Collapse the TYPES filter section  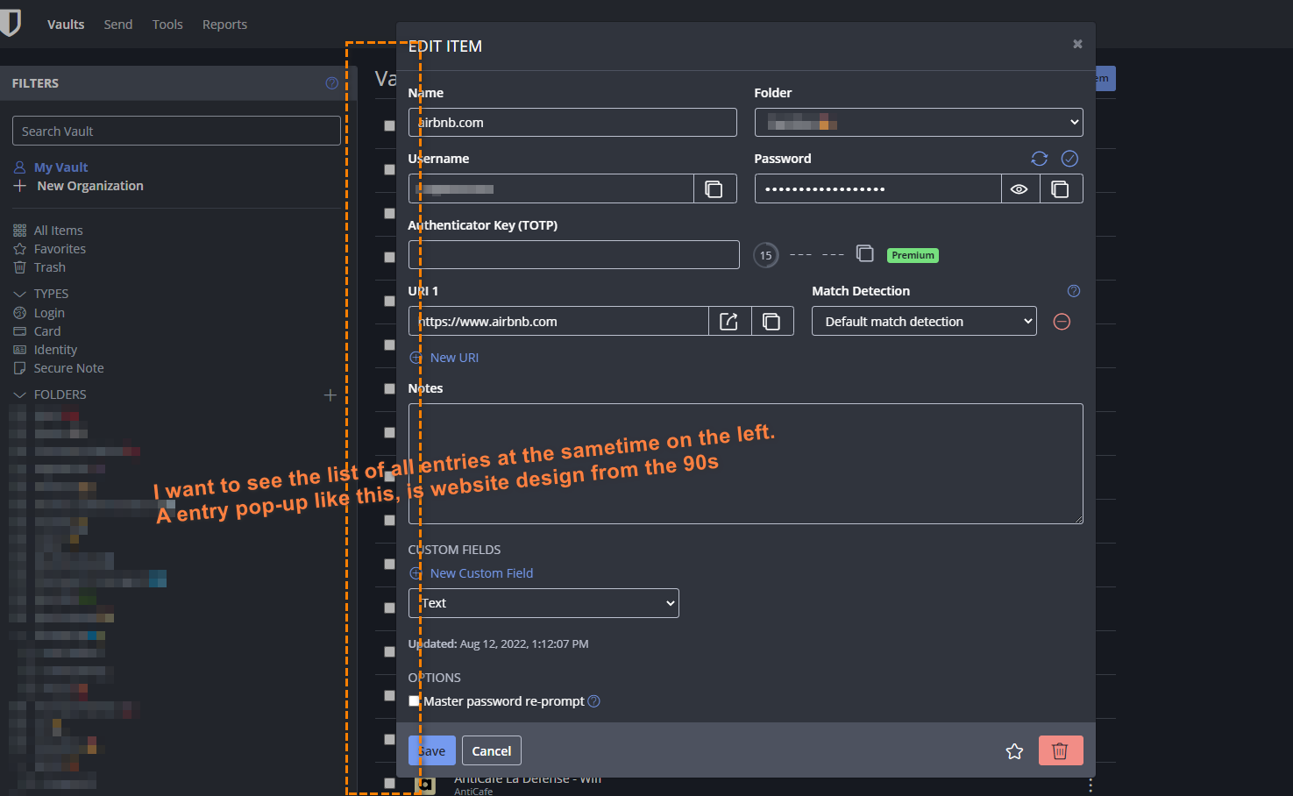[x=19, y=294]
